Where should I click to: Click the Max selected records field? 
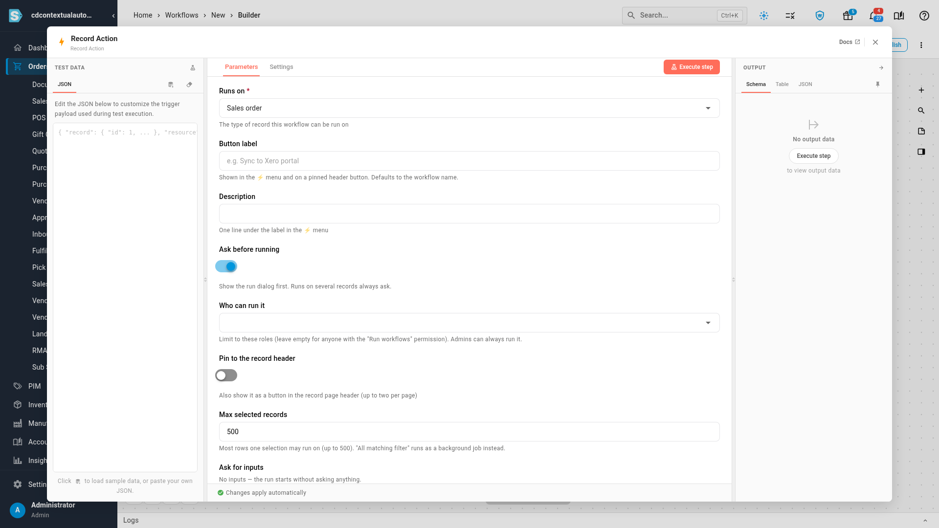(469, 432)
